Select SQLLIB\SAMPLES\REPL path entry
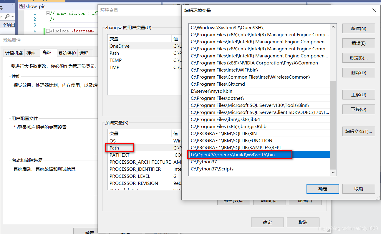381x234 pixels. [x=259, y=147]
